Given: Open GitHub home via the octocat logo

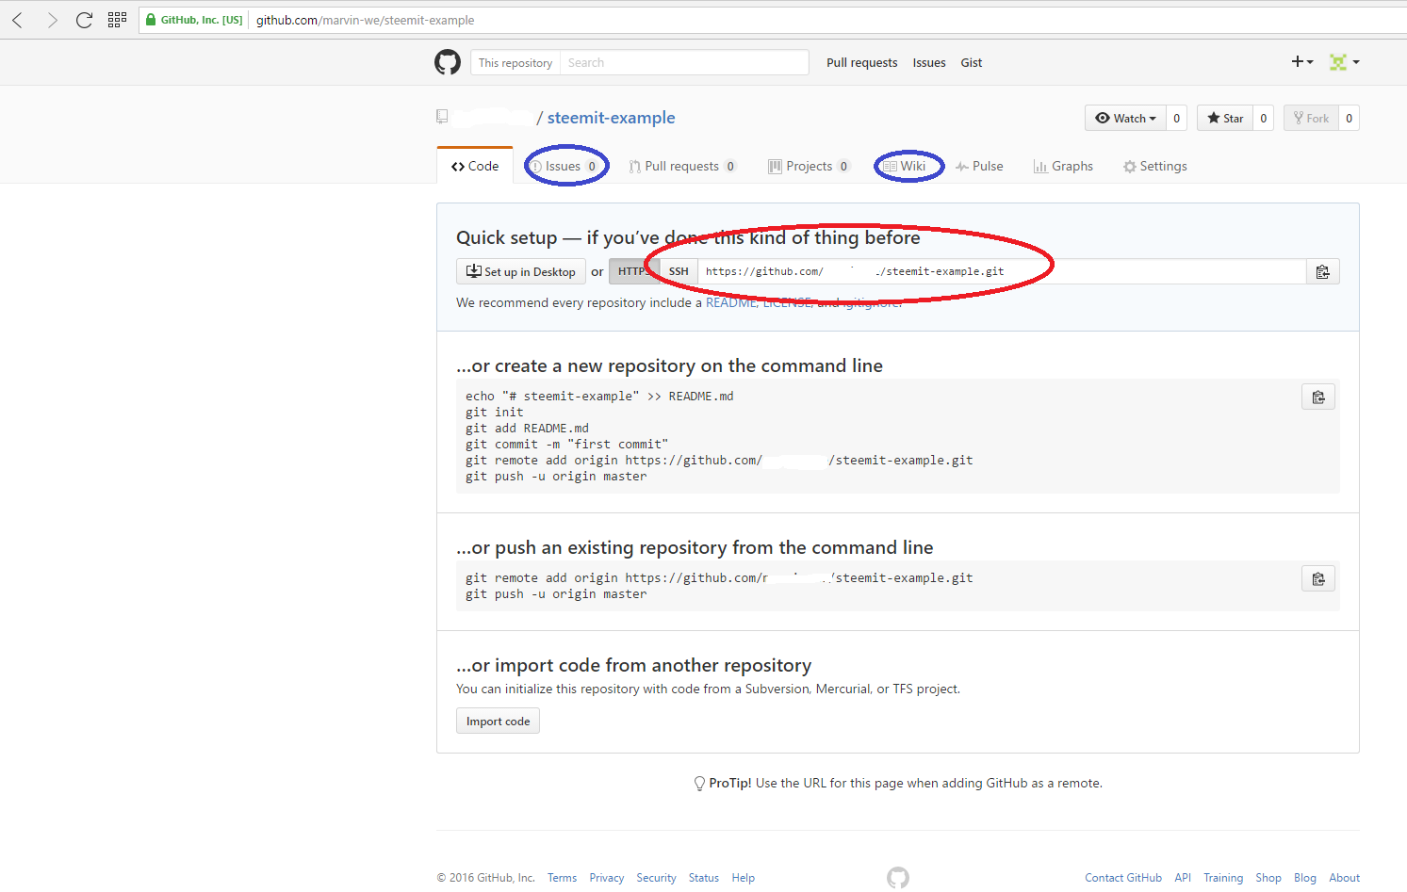Looking at the screenshot, I should 448,62.
